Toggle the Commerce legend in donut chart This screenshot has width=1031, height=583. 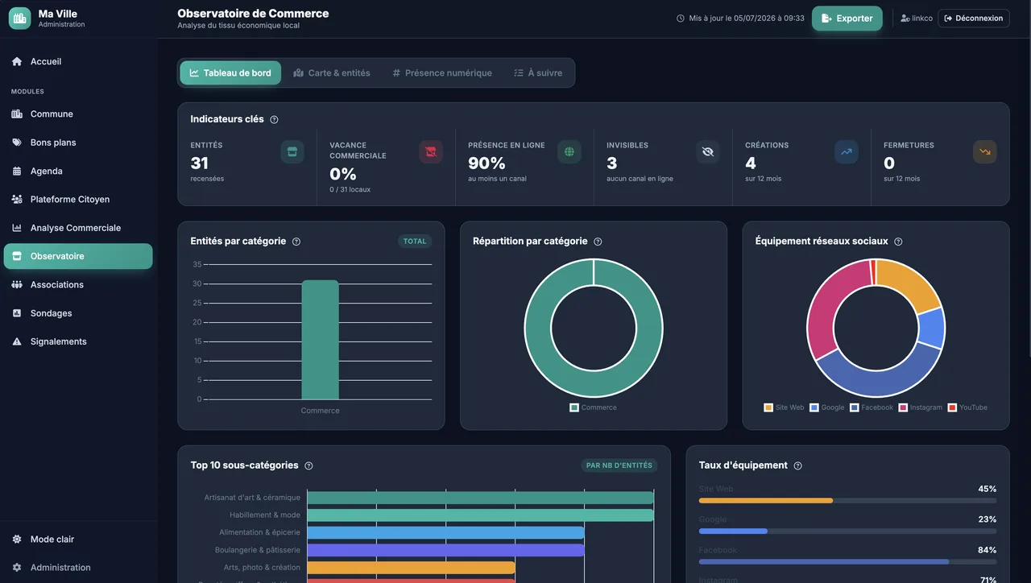point(594,407)
